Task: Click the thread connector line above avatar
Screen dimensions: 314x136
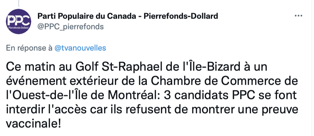Action: click(19, 3)
